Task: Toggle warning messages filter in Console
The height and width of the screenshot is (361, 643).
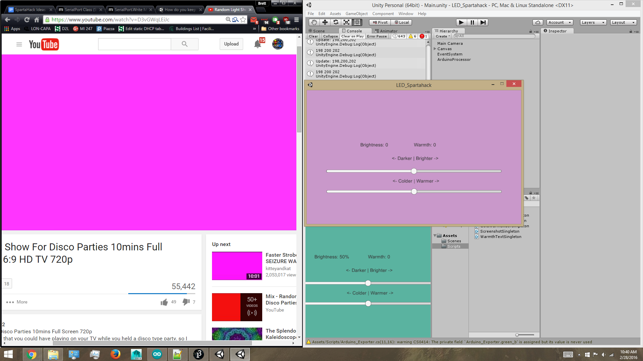Action: pos(413,36)
